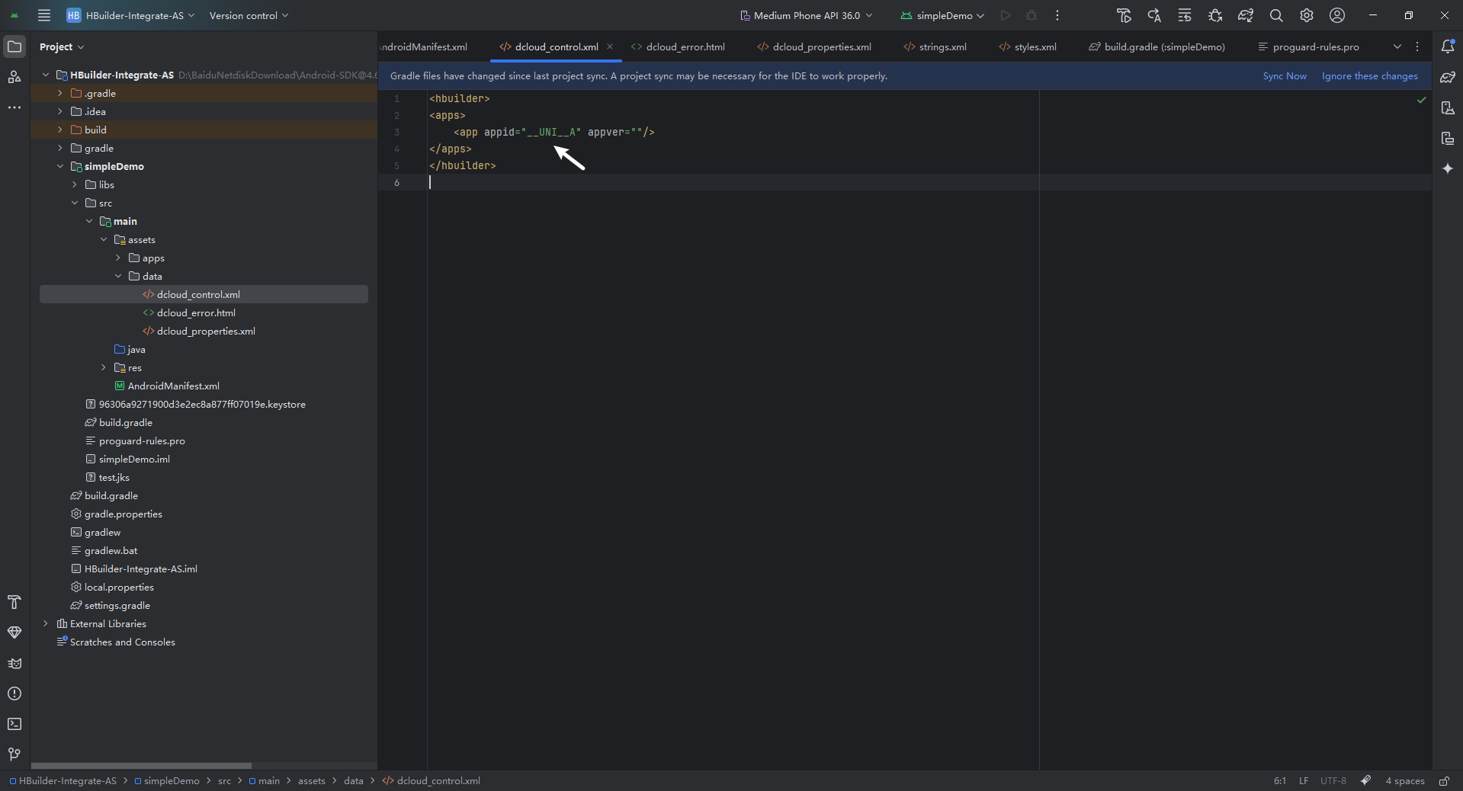Open the Medium Phone API 36.0 device dropdown
Image resolution: width=1463 pixels, height=791 pixels.
tap(806, 15)
